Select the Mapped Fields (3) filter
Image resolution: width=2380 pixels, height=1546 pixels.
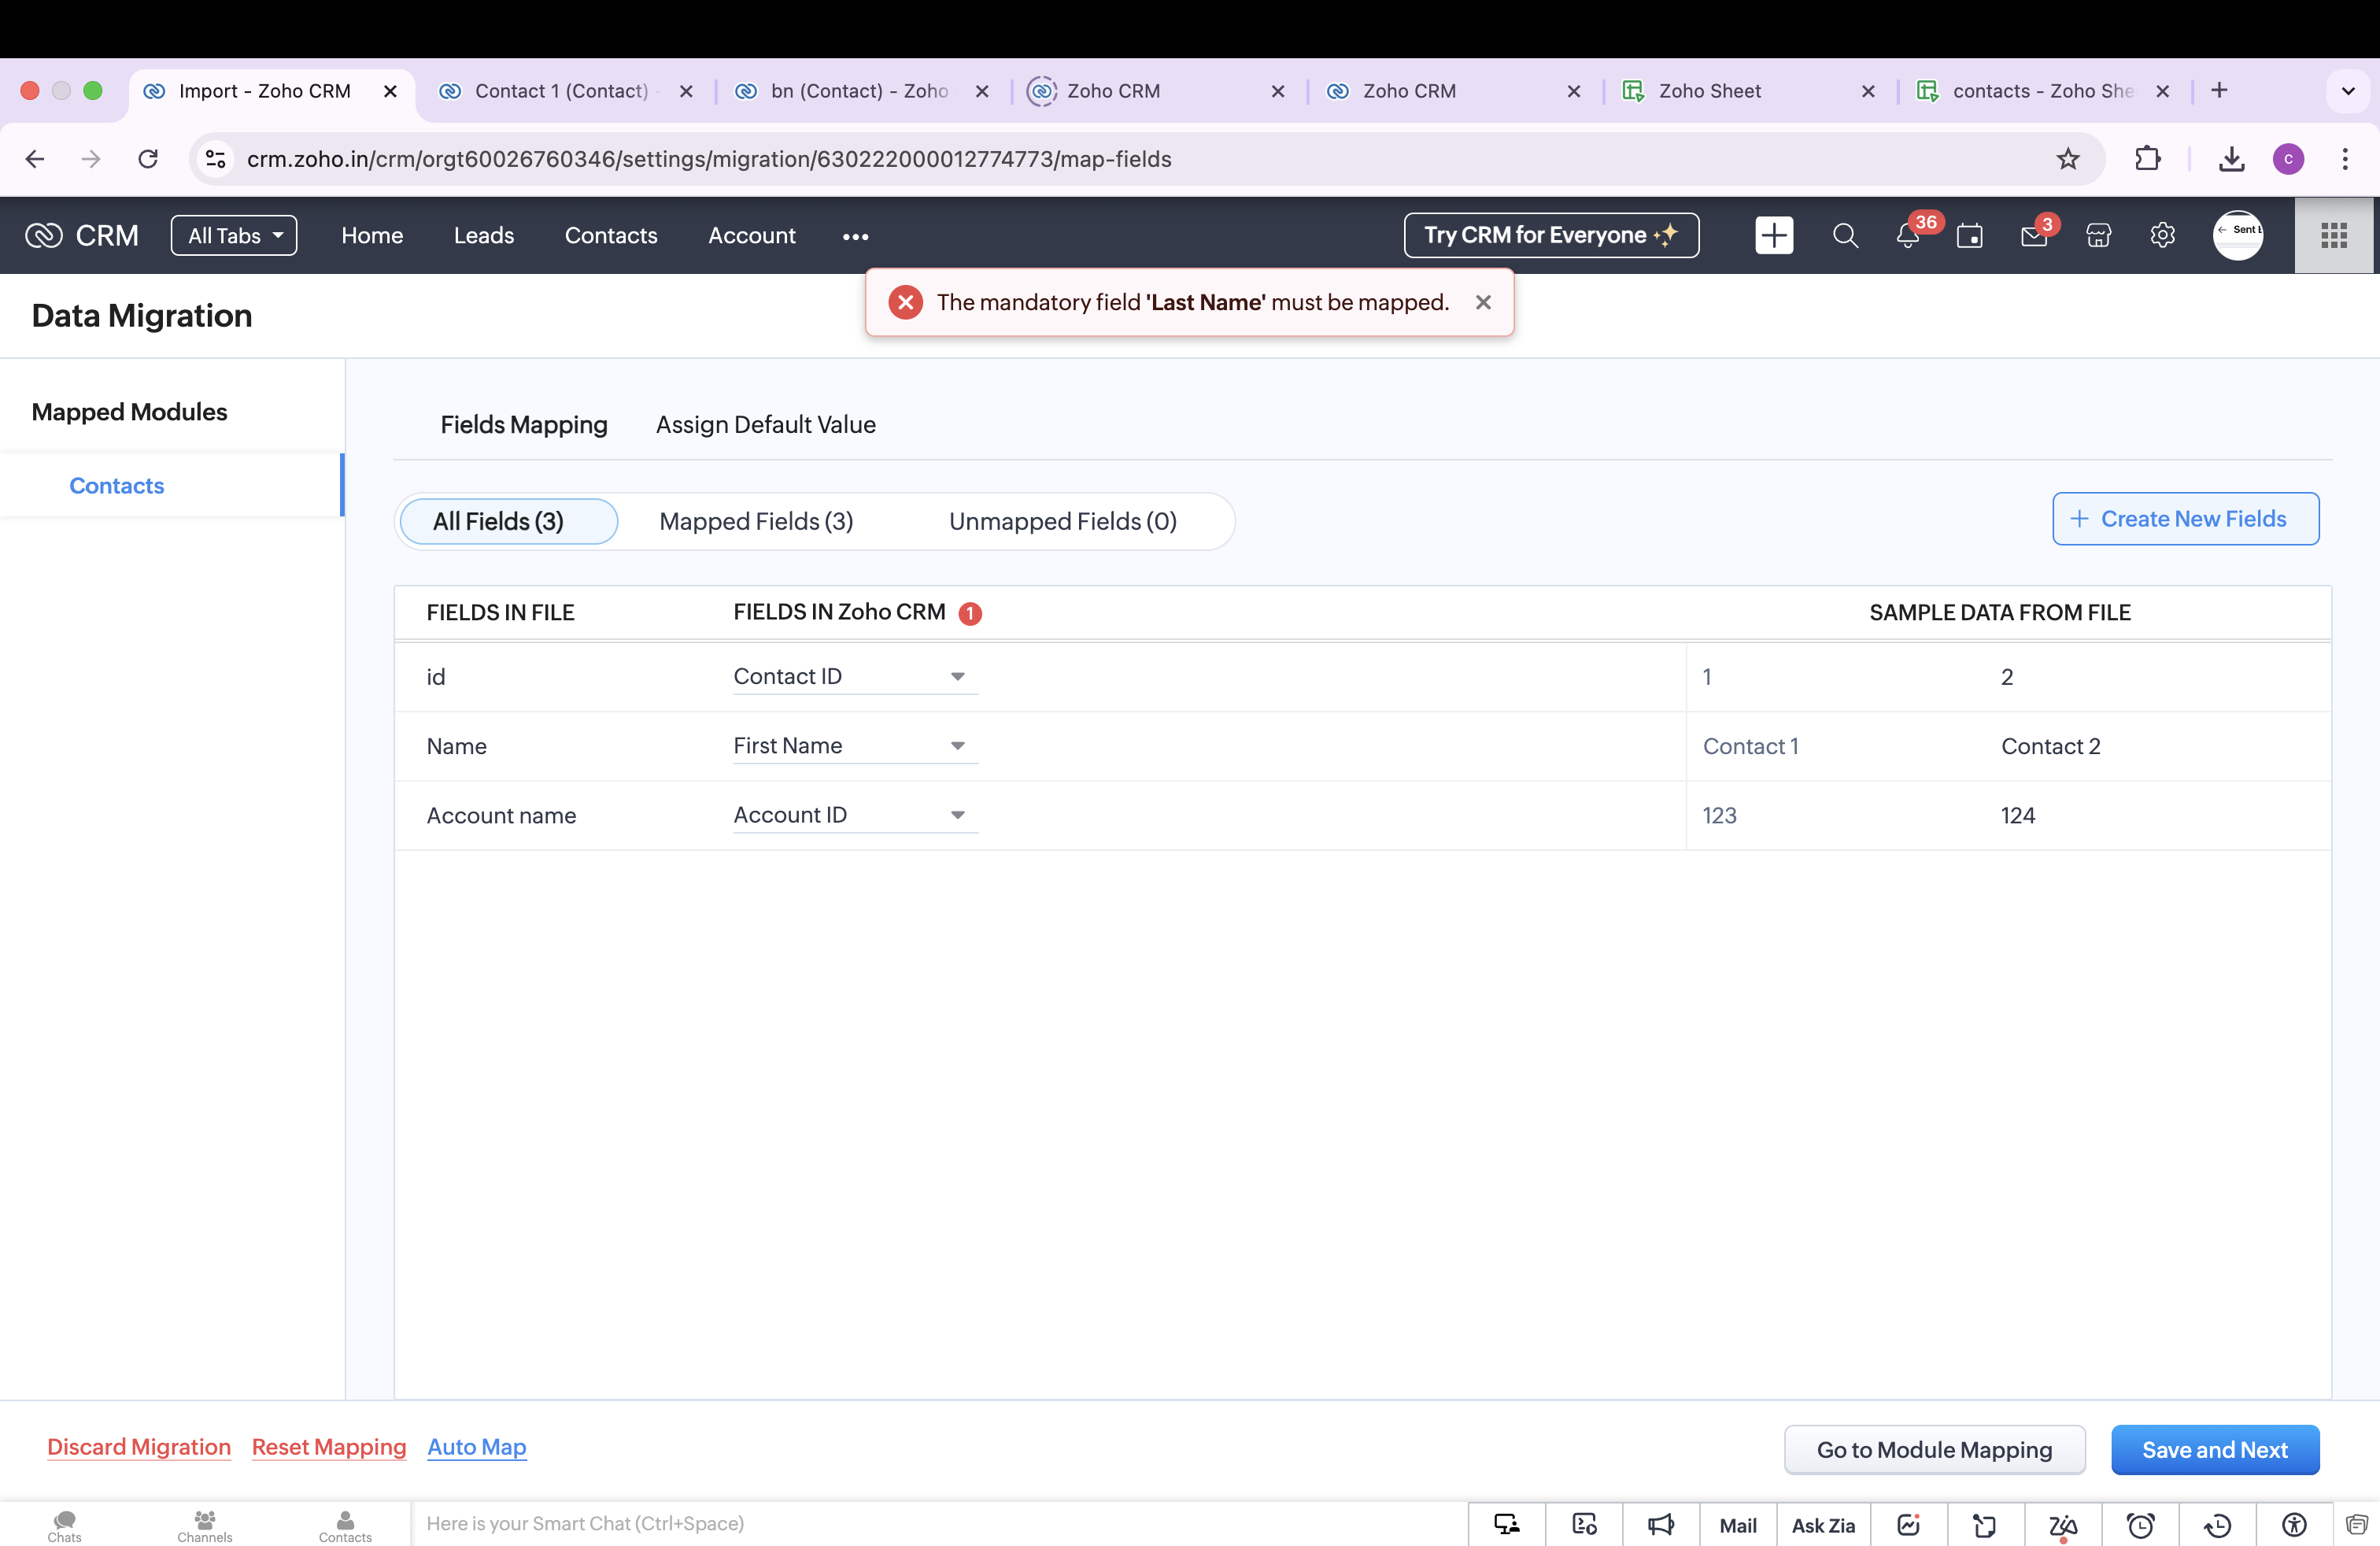(x=756, y=521)
